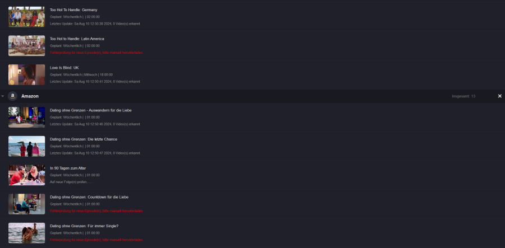Click red error message under Countdown für die Liebe
Screen dimensions: 505x248
click(x=97, y=210)
